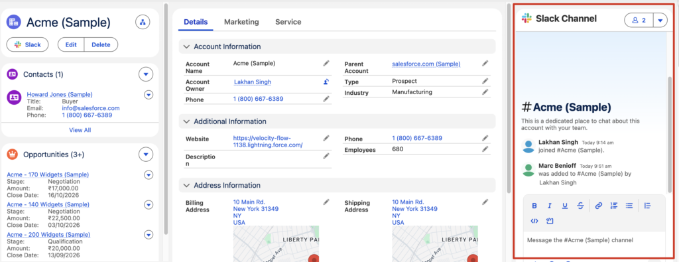Image resolution: width=679 pixels, height=262 pixels.
Task: Open the Opportunities (3+) actions dropdown
Action: point(146,154)
